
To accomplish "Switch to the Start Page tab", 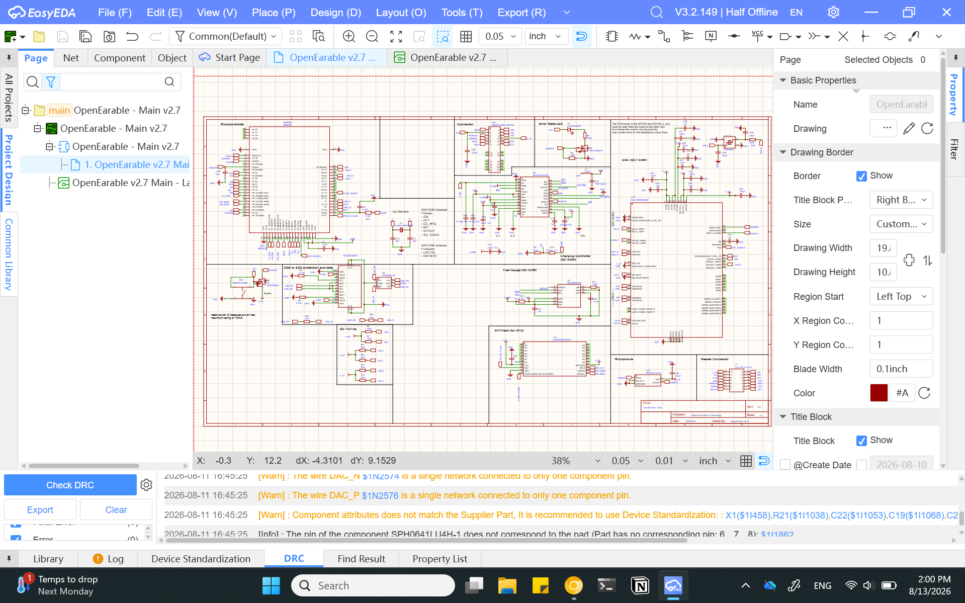I will tap(230, 57).
